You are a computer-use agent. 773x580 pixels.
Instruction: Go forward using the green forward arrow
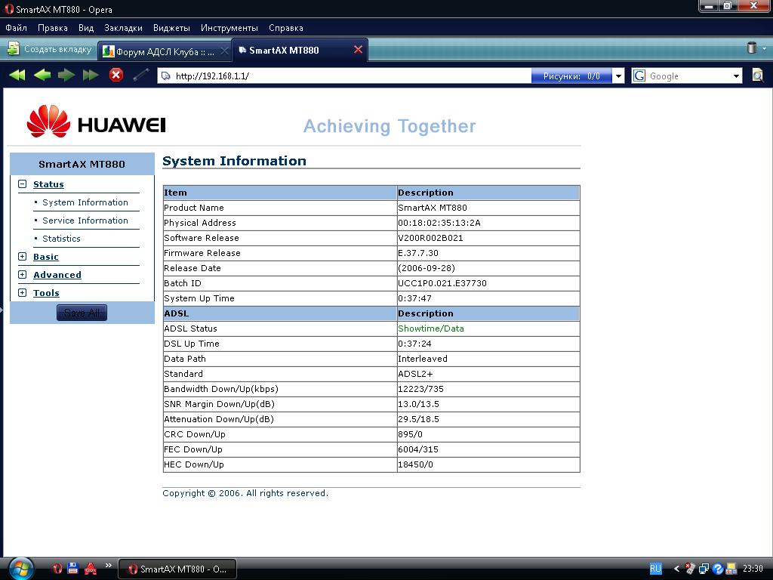(66, 75)
